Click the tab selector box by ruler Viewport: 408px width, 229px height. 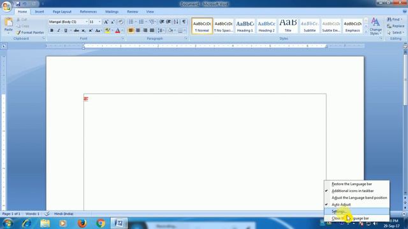click(4, 46)
